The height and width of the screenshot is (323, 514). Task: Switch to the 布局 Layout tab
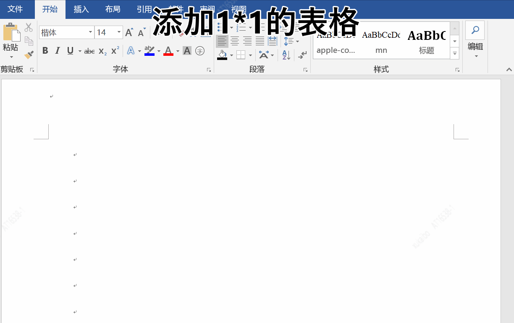(x=113, y=9)
